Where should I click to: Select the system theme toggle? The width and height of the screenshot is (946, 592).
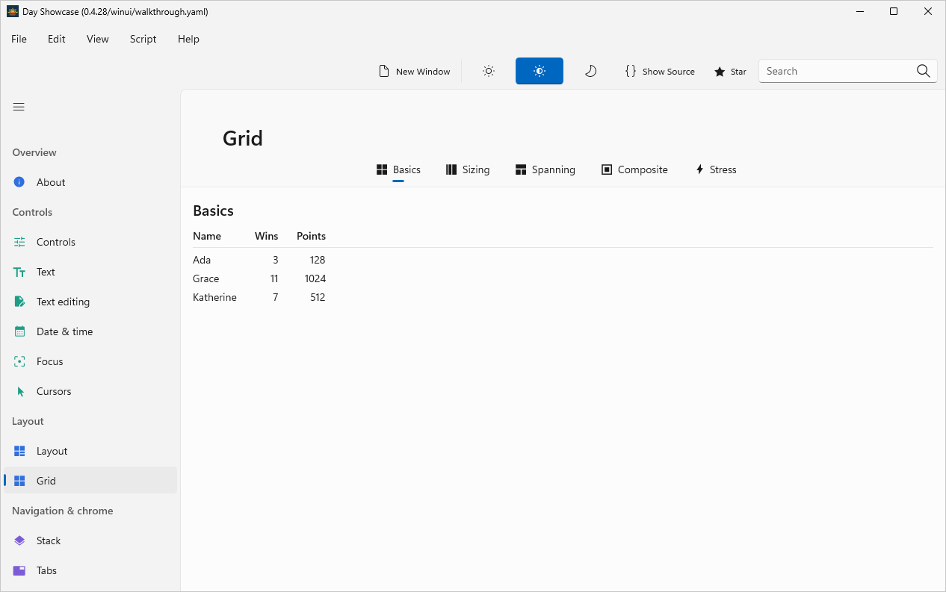[x=540, y=71]
